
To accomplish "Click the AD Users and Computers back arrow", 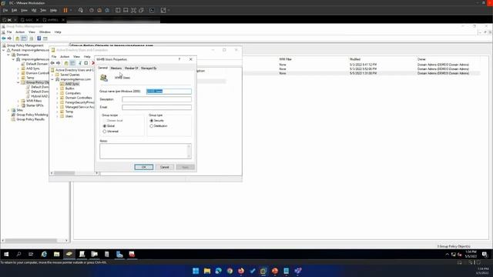I will (52, 63).
